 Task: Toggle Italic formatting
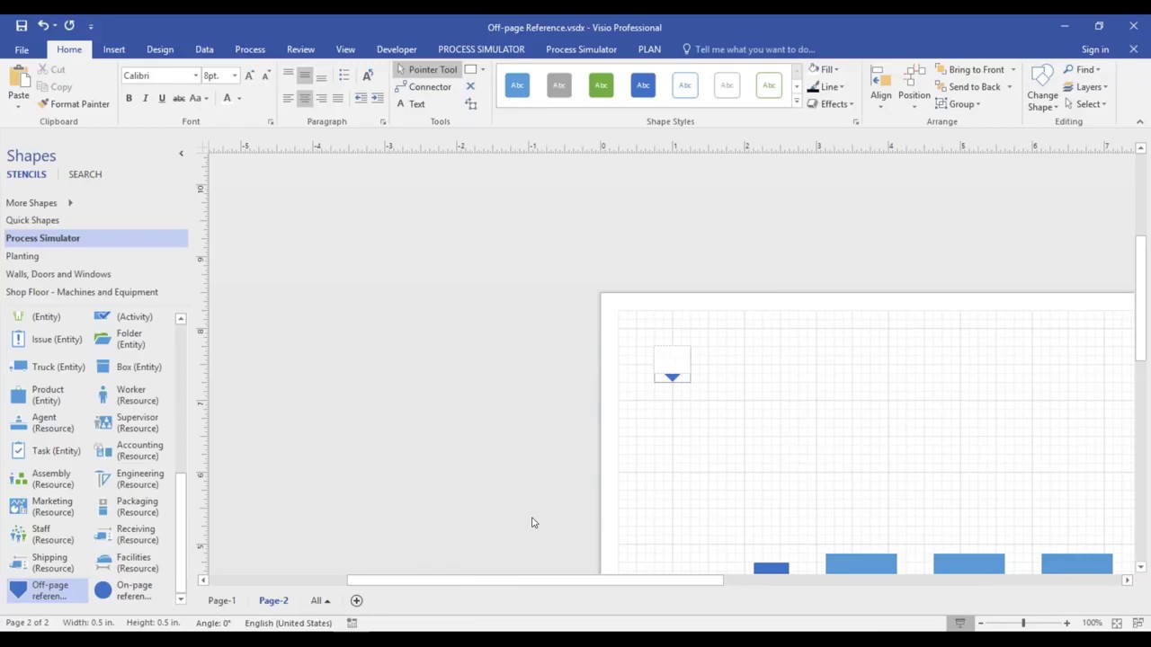click(145, 98)
